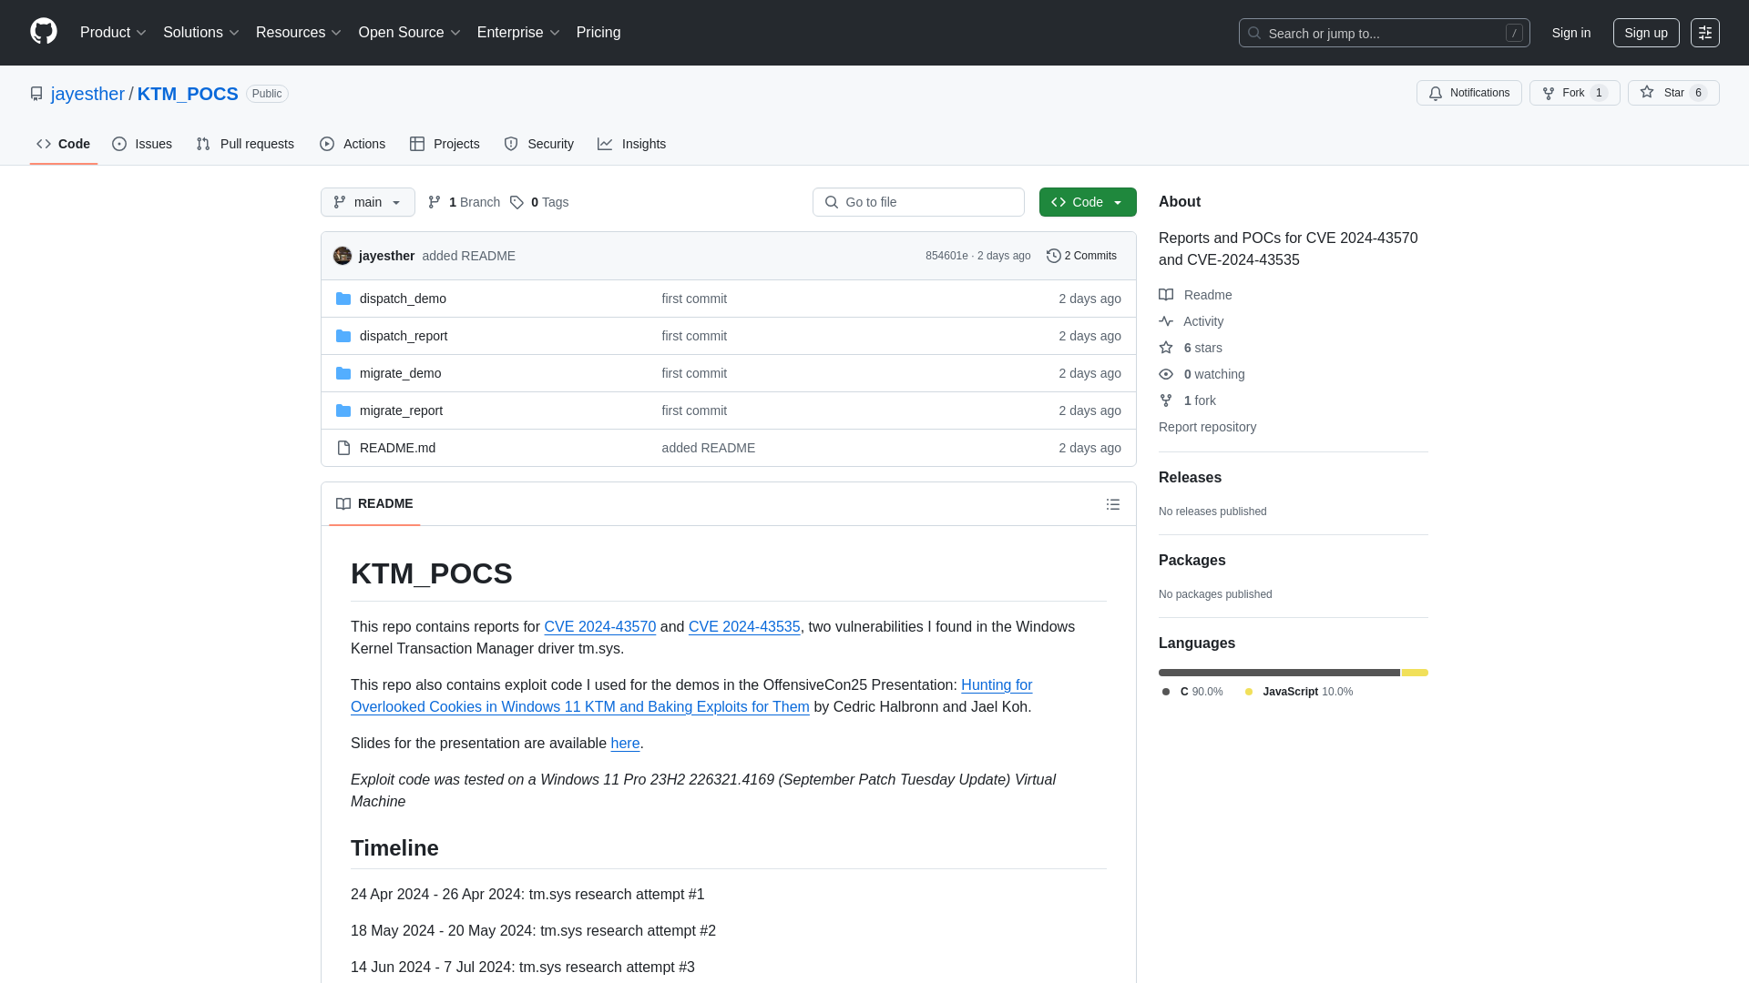This screenshot has width=1749, height=983.
Task: Expand the Open Source menu
Action: pos(410,33)
